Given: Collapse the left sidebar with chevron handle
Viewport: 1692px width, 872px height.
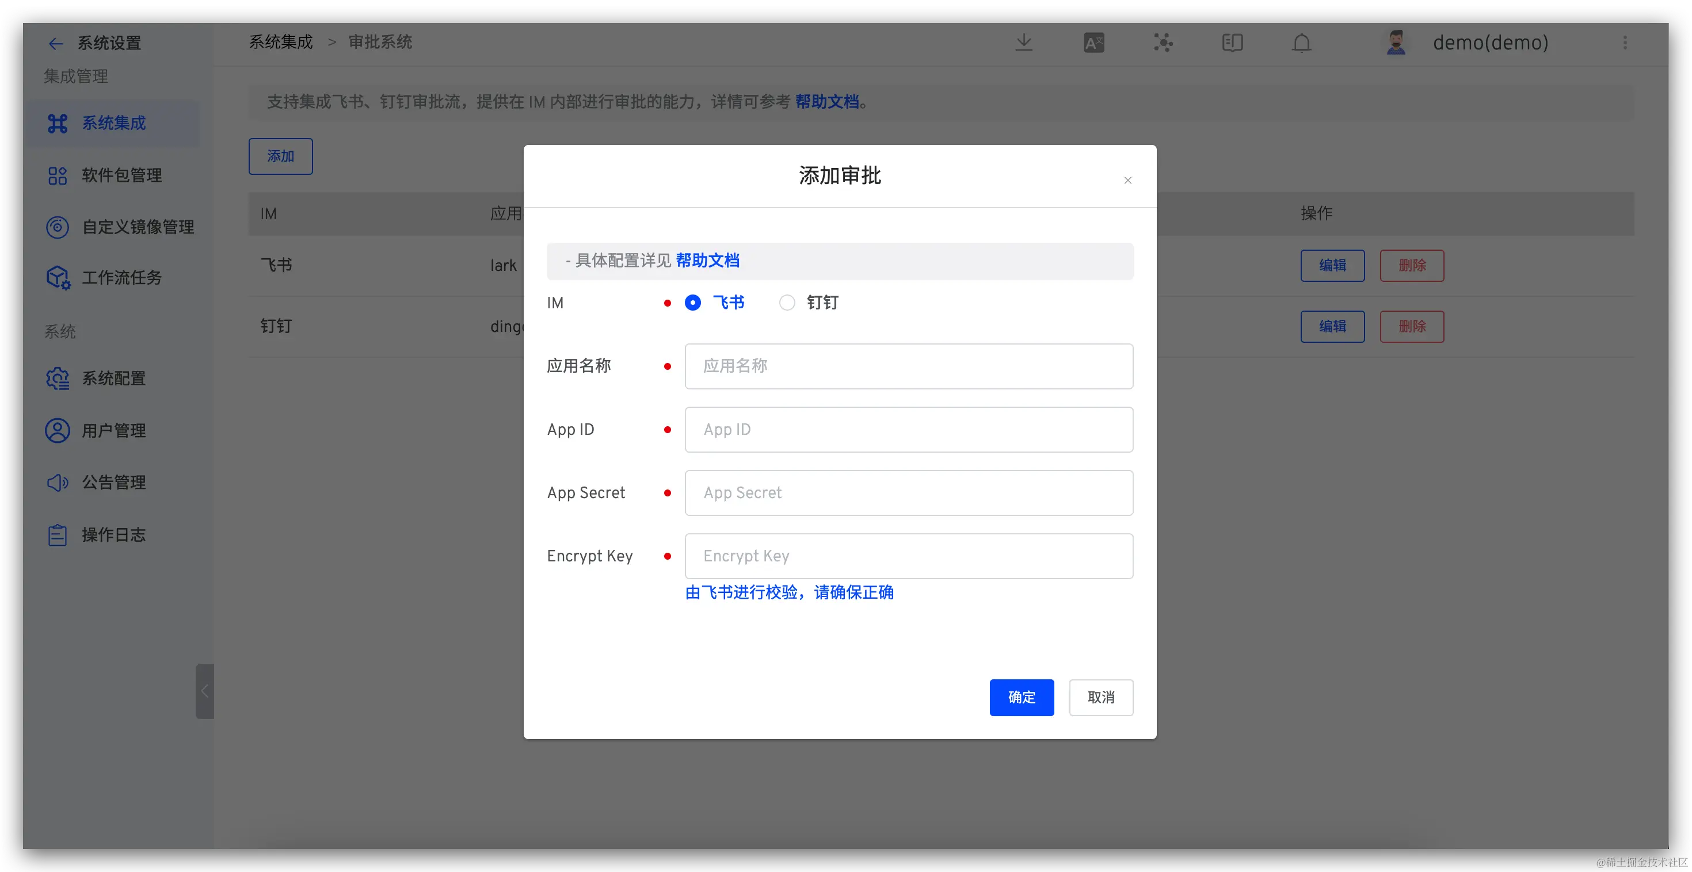Looking at the screenshot, I should point(205,691).
